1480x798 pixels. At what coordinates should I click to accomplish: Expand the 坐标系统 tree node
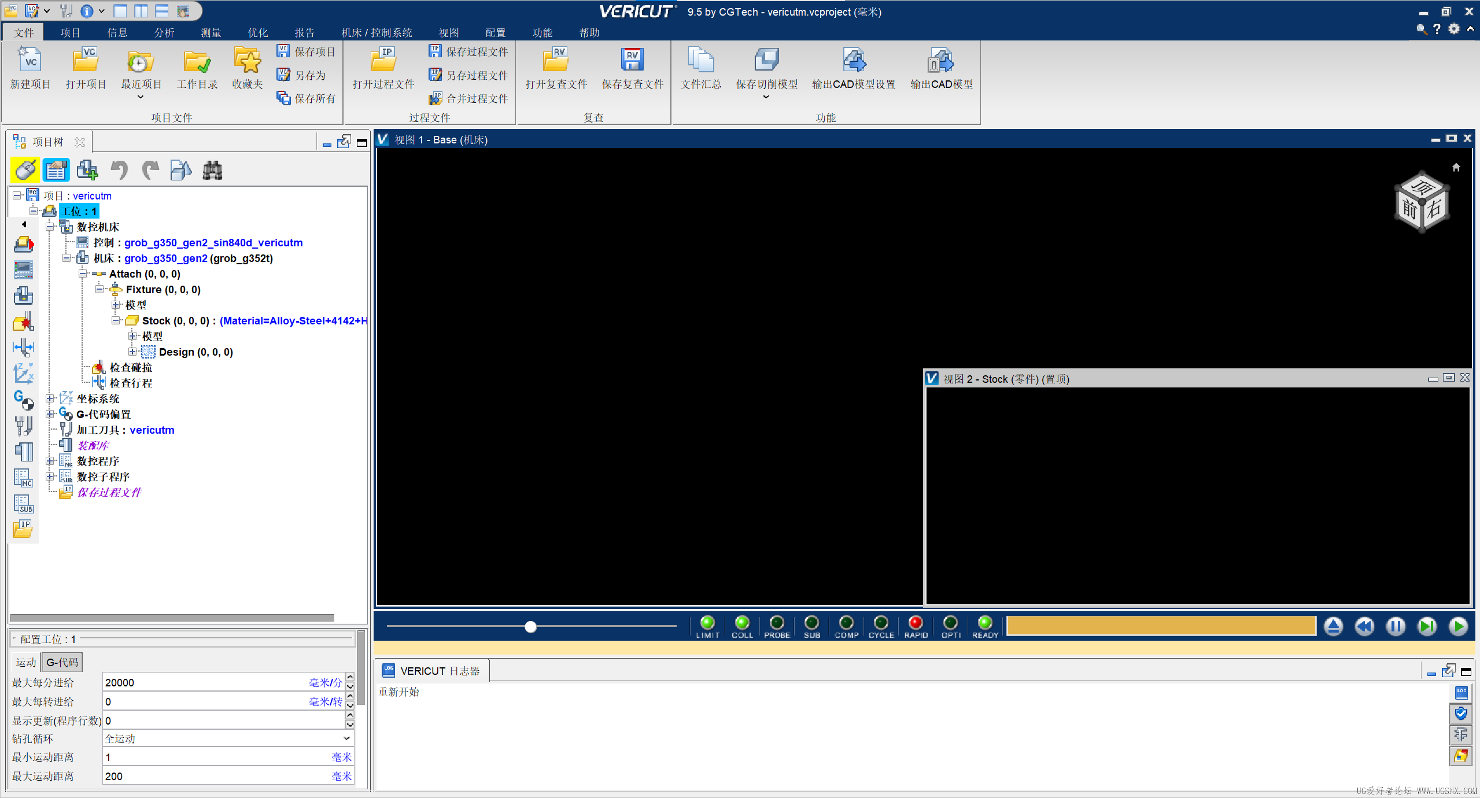pyautogui.click(x=50, y=398)
